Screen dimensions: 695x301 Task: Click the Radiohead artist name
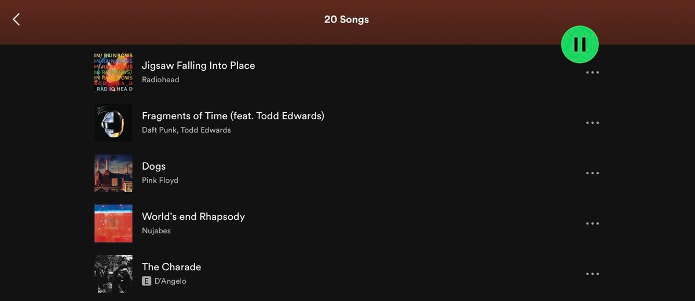point(160,80)
